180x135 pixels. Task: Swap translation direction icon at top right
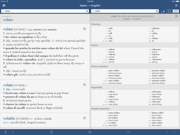[176, 6]
